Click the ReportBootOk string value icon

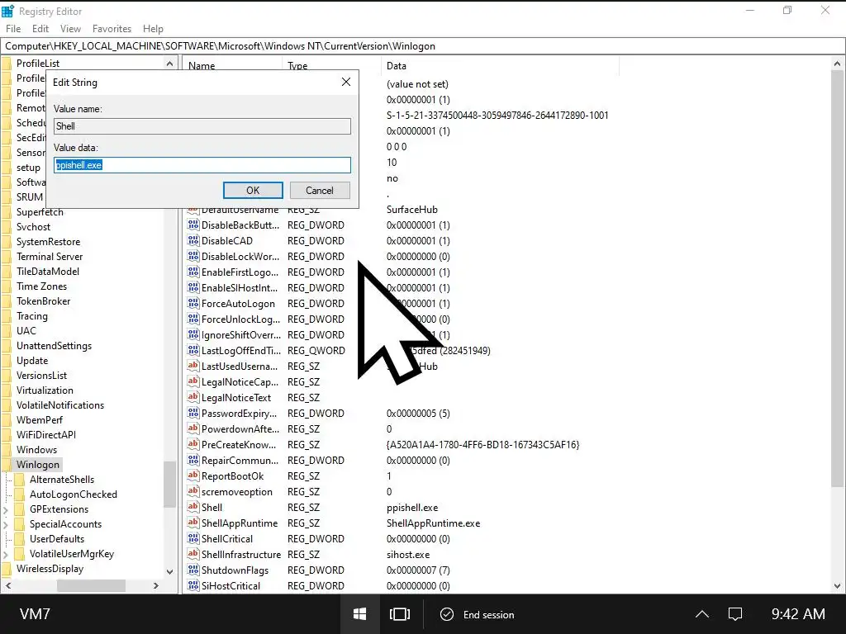(x=193, y=475)
